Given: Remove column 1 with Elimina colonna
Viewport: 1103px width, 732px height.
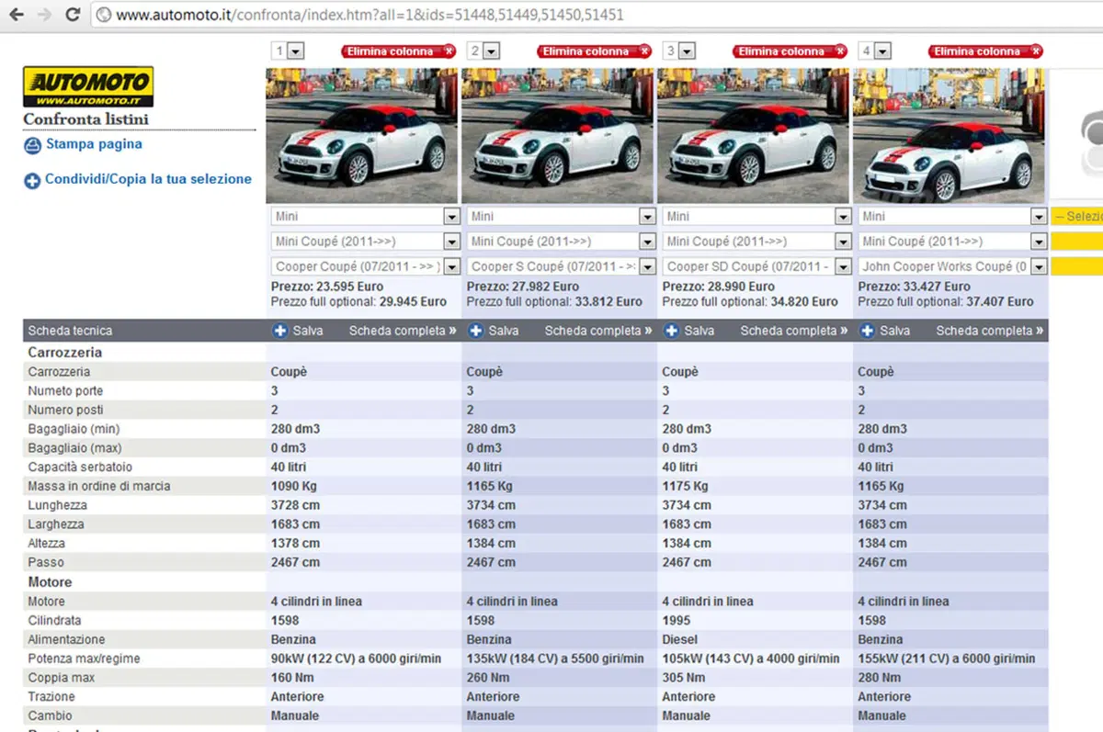Looking at the screenshot, I should pos(399,51).
